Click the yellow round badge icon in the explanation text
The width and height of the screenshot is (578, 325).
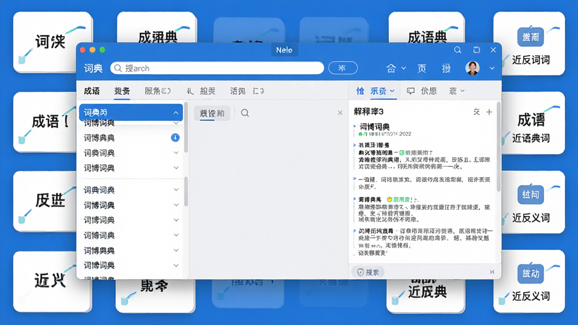click(389, 199)
